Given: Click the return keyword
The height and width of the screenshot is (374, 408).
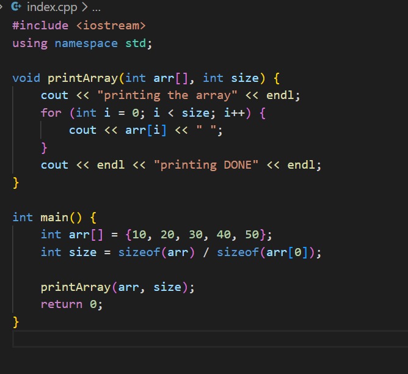Looking at the screenshot, I should pos(62,304).
